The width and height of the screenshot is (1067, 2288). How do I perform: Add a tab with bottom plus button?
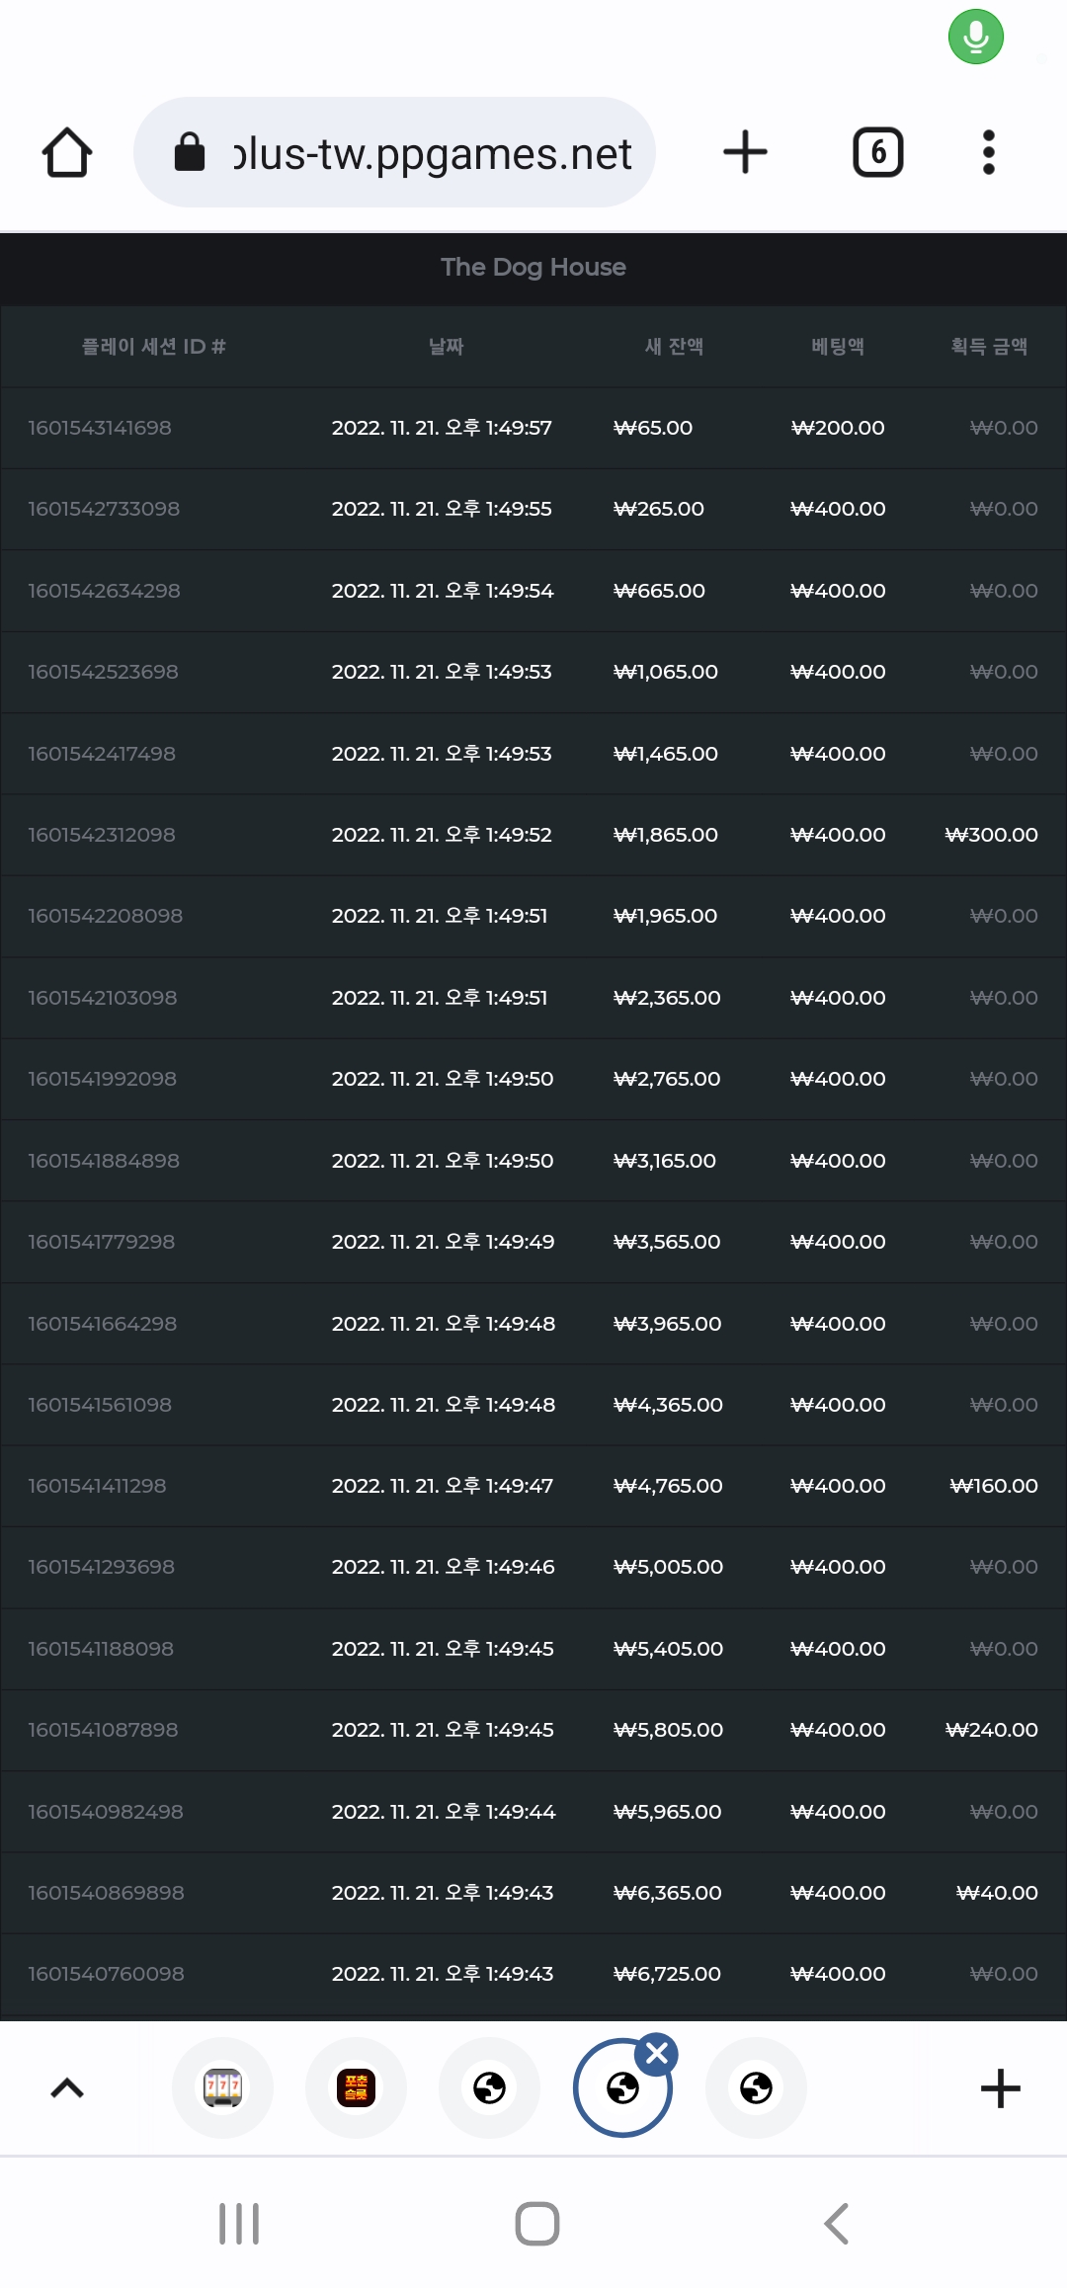(x=1000, y=2087)
